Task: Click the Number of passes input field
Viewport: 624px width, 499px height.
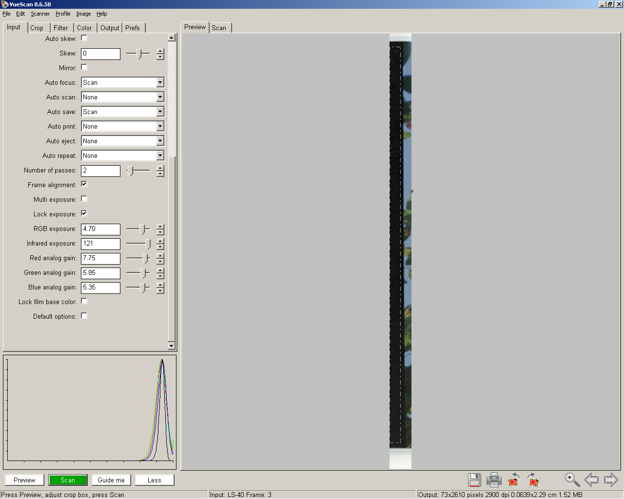Action: point(100,171)
